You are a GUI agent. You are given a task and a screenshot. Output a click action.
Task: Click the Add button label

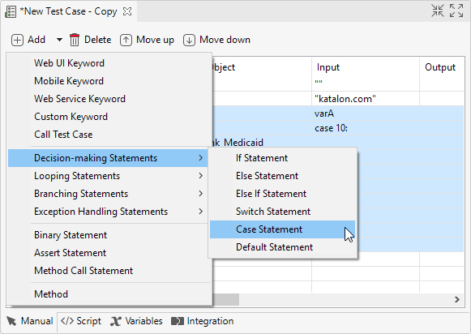tap(36, 40)
